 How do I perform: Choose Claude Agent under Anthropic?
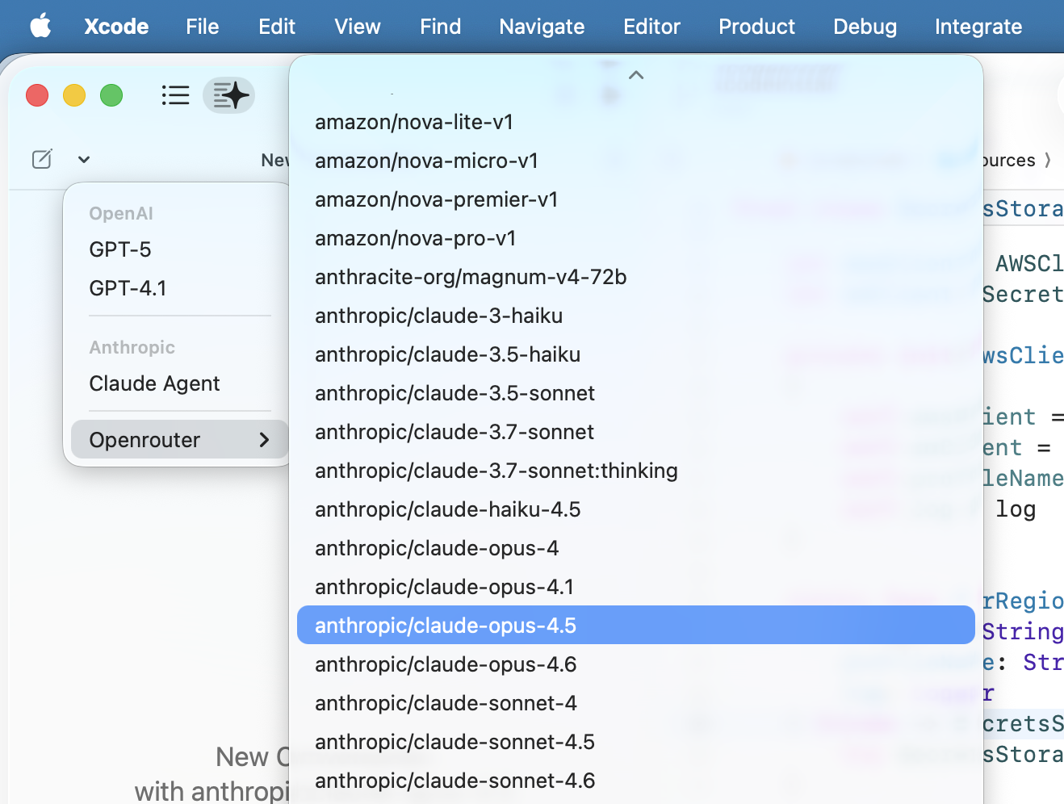[154, 384]
